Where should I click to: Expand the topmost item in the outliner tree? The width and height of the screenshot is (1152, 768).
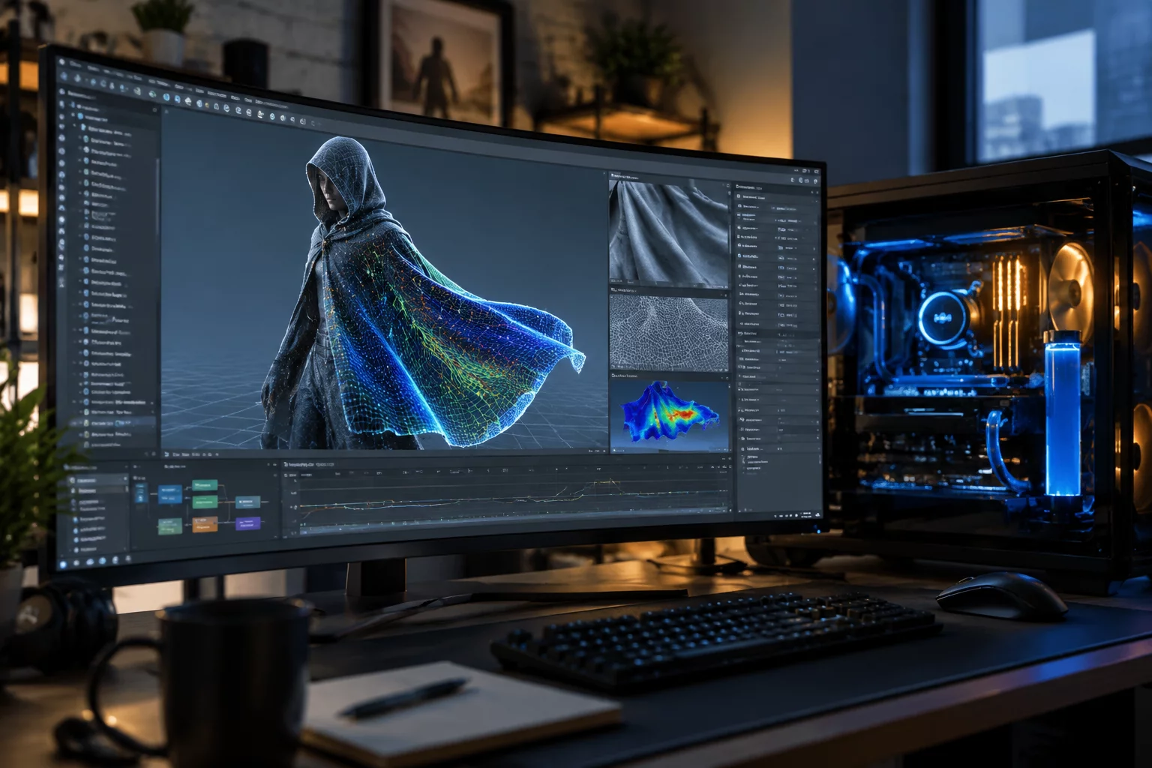pyautogui.click(x=72, y=105)
